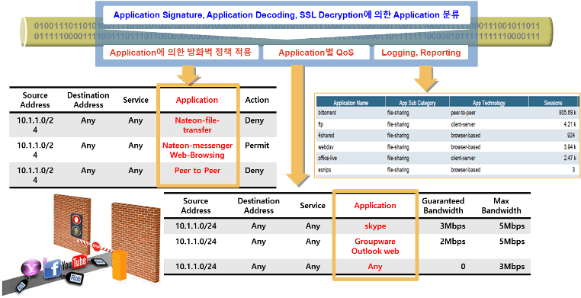Click the red Application header in the Action table
The width and height of the screenshot is (581, 298).
[x=197, y=100]
